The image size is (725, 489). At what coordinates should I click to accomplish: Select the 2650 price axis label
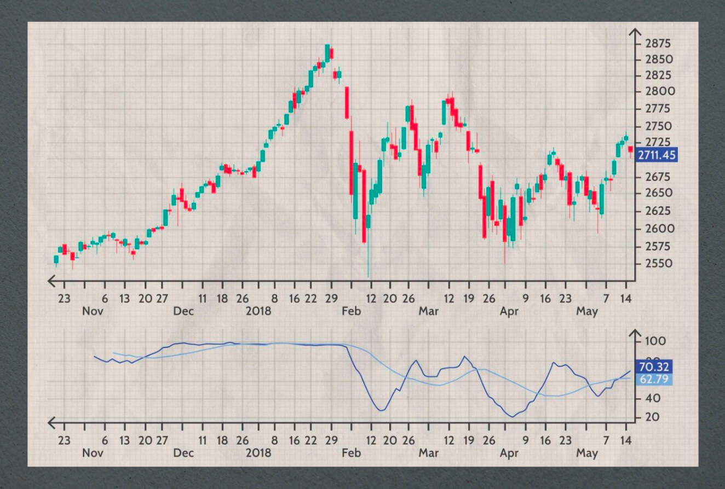point(660,193)
